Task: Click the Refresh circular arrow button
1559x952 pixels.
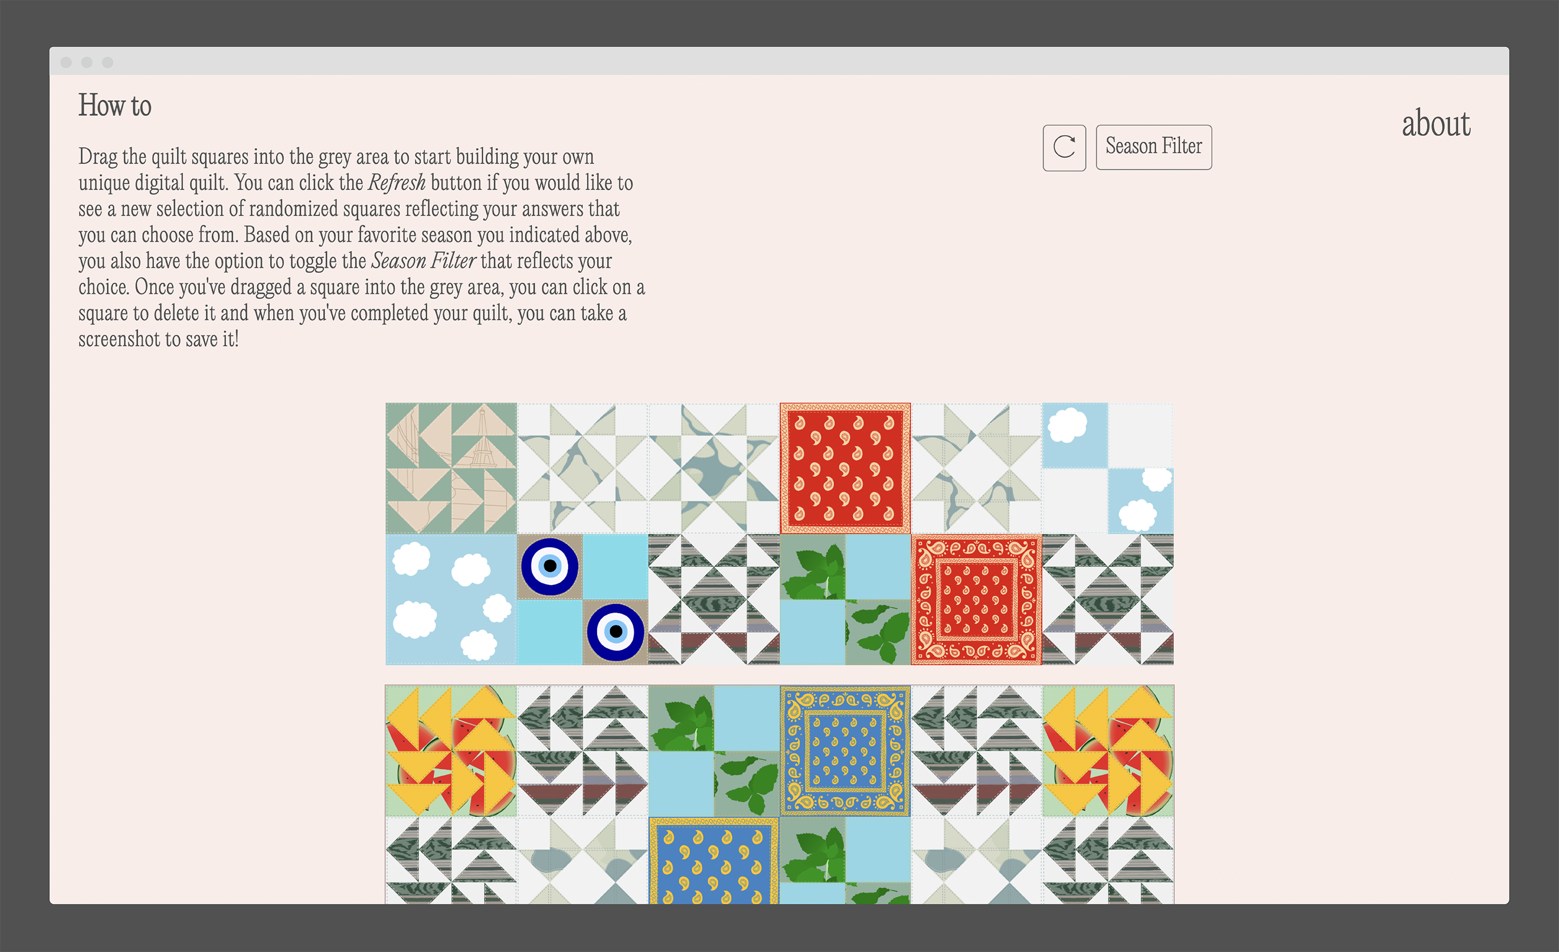Action: pos(1064,148)
